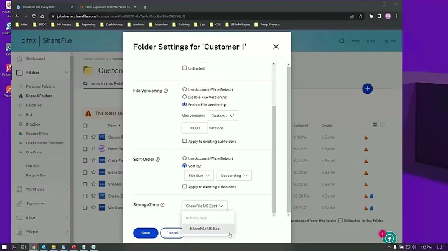
Task: Click the StorageZone help question icon
Action: pos(162,205)
